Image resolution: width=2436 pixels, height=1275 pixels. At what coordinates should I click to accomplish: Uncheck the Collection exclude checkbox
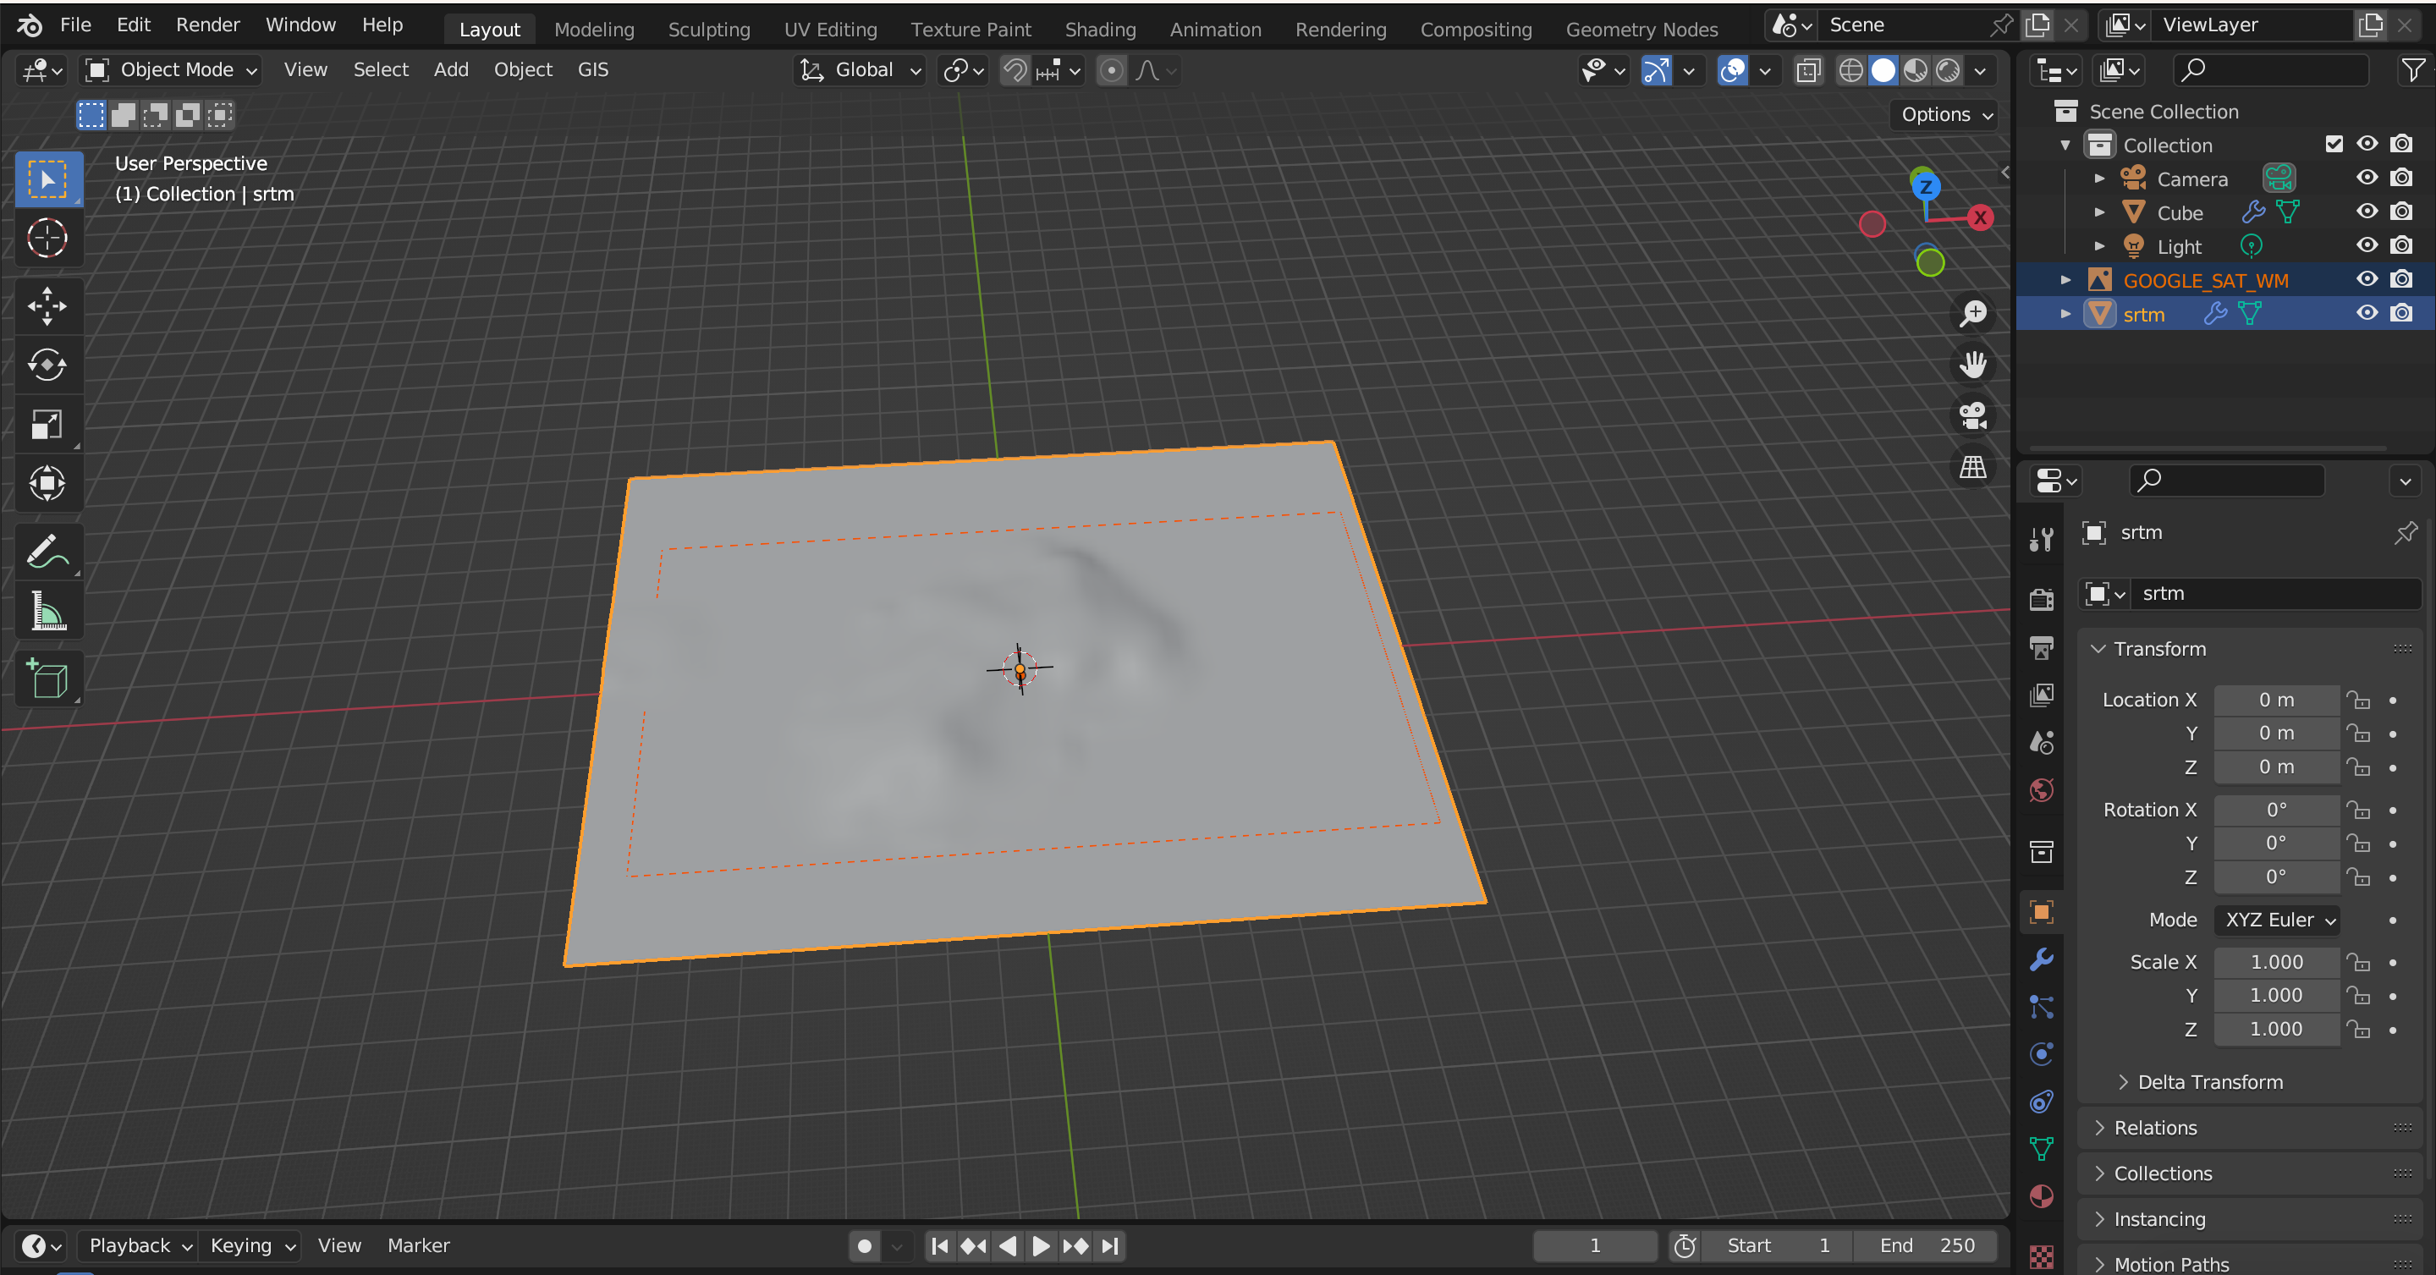[2334, 144]
